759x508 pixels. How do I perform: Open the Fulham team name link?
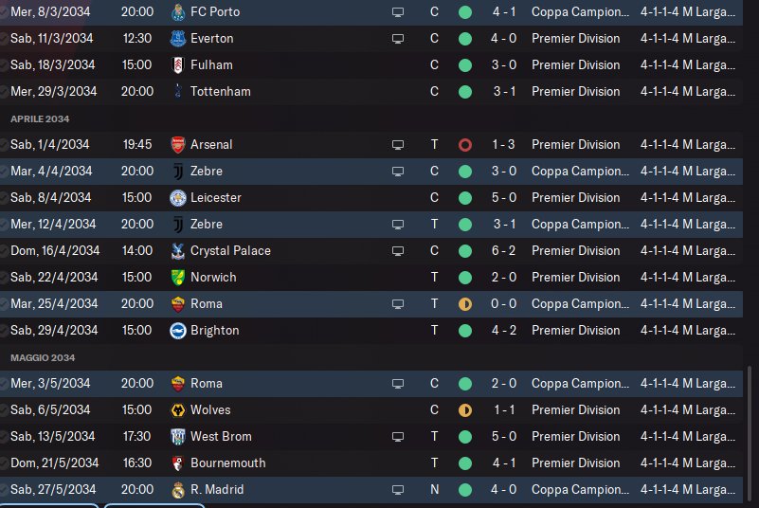click(211, 65)
